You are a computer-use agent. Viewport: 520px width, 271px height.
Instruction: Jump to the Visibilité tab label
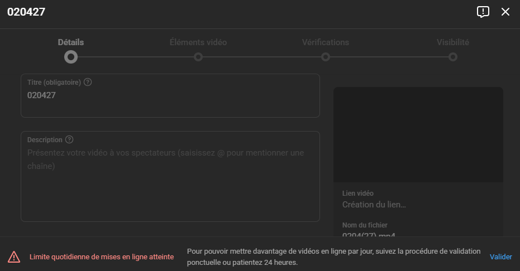click(453, 42)
